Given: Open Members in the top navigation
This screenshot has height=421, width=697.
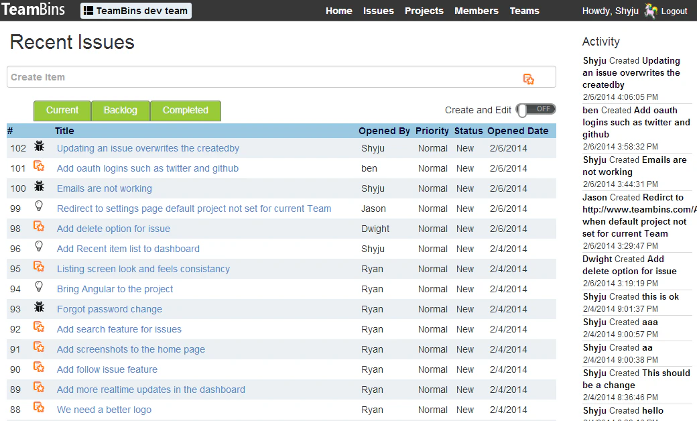Looking at the screenshot, I should (477, 11).
